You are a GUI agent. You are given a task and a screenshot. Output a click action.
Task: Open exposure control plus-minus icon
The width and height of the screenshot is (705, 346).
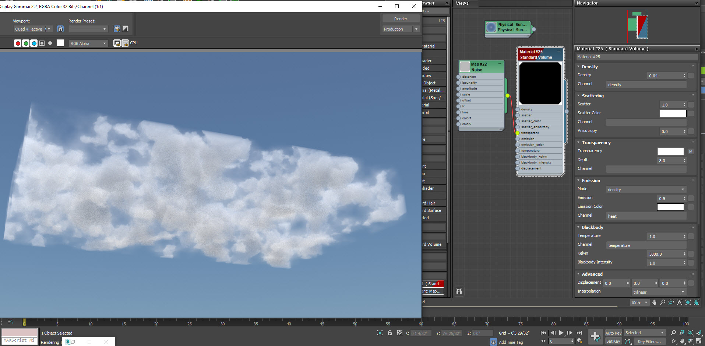tap(125, 29)
